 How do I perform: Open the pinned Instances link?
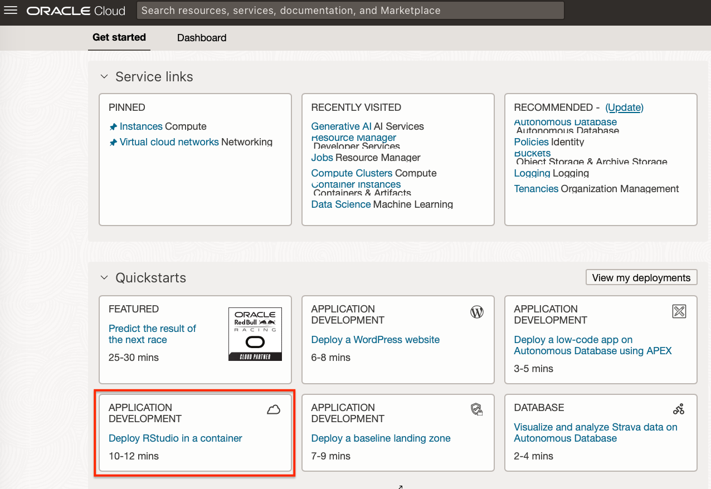[x=141, y=126]
